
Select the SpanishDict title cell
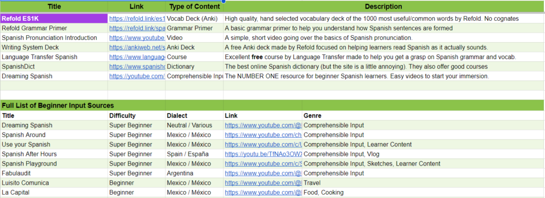(54, 67)
